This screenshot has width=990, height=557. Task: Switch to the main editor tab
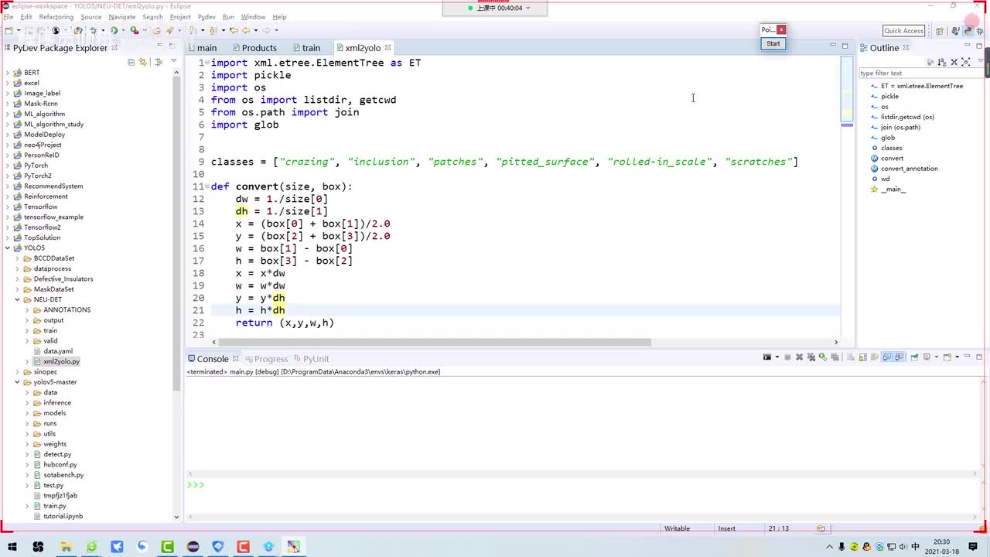coord(202,48)
